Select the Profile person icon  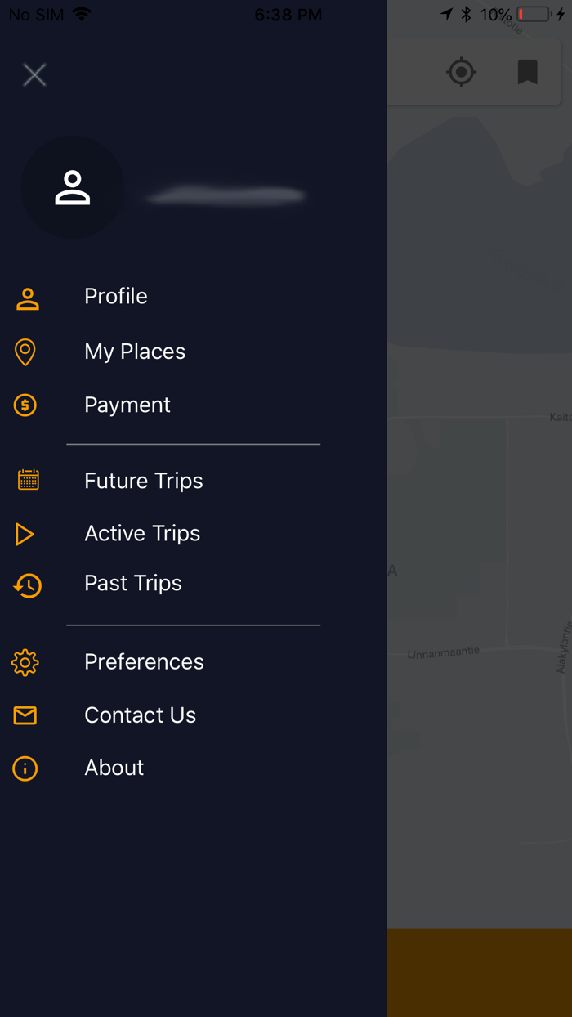27,298
